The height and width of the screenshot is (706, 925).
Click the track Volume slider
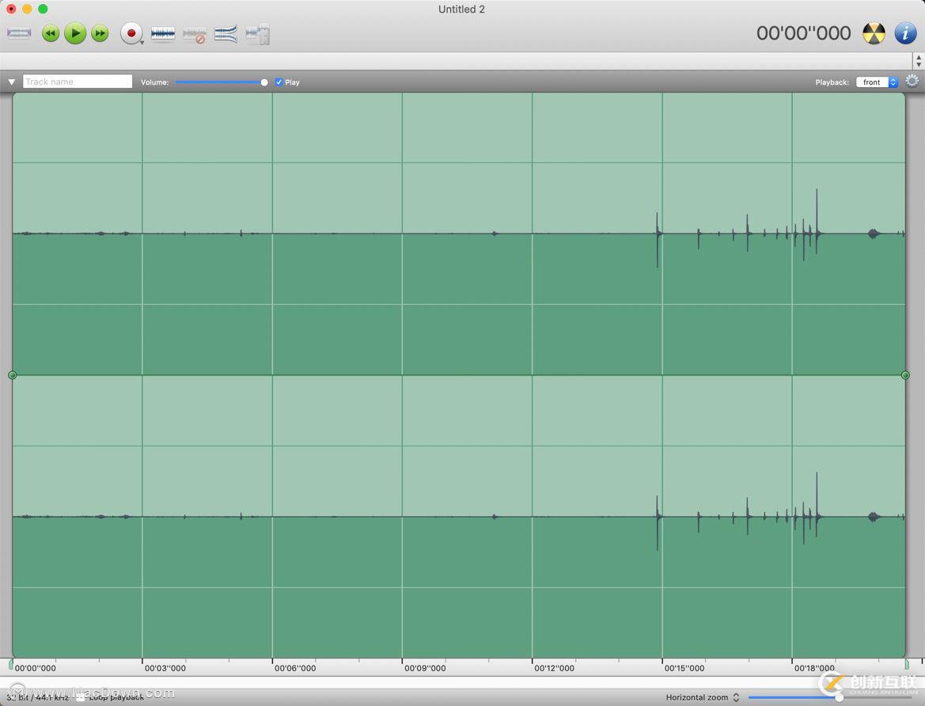pyautogui.click(x=221, y=82)
